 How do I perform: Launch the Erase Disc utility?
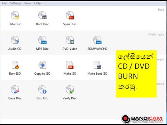15,90
